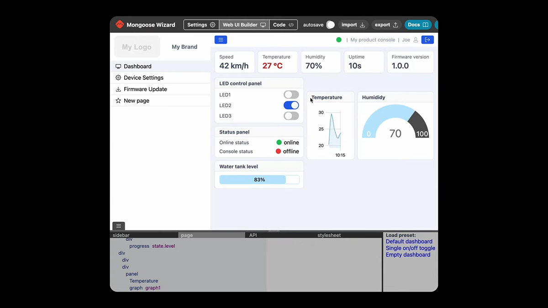Switch to the Code tab
The width and height of the screenshot is (548, 308).
pyautogui.click(x=283, y=25)
